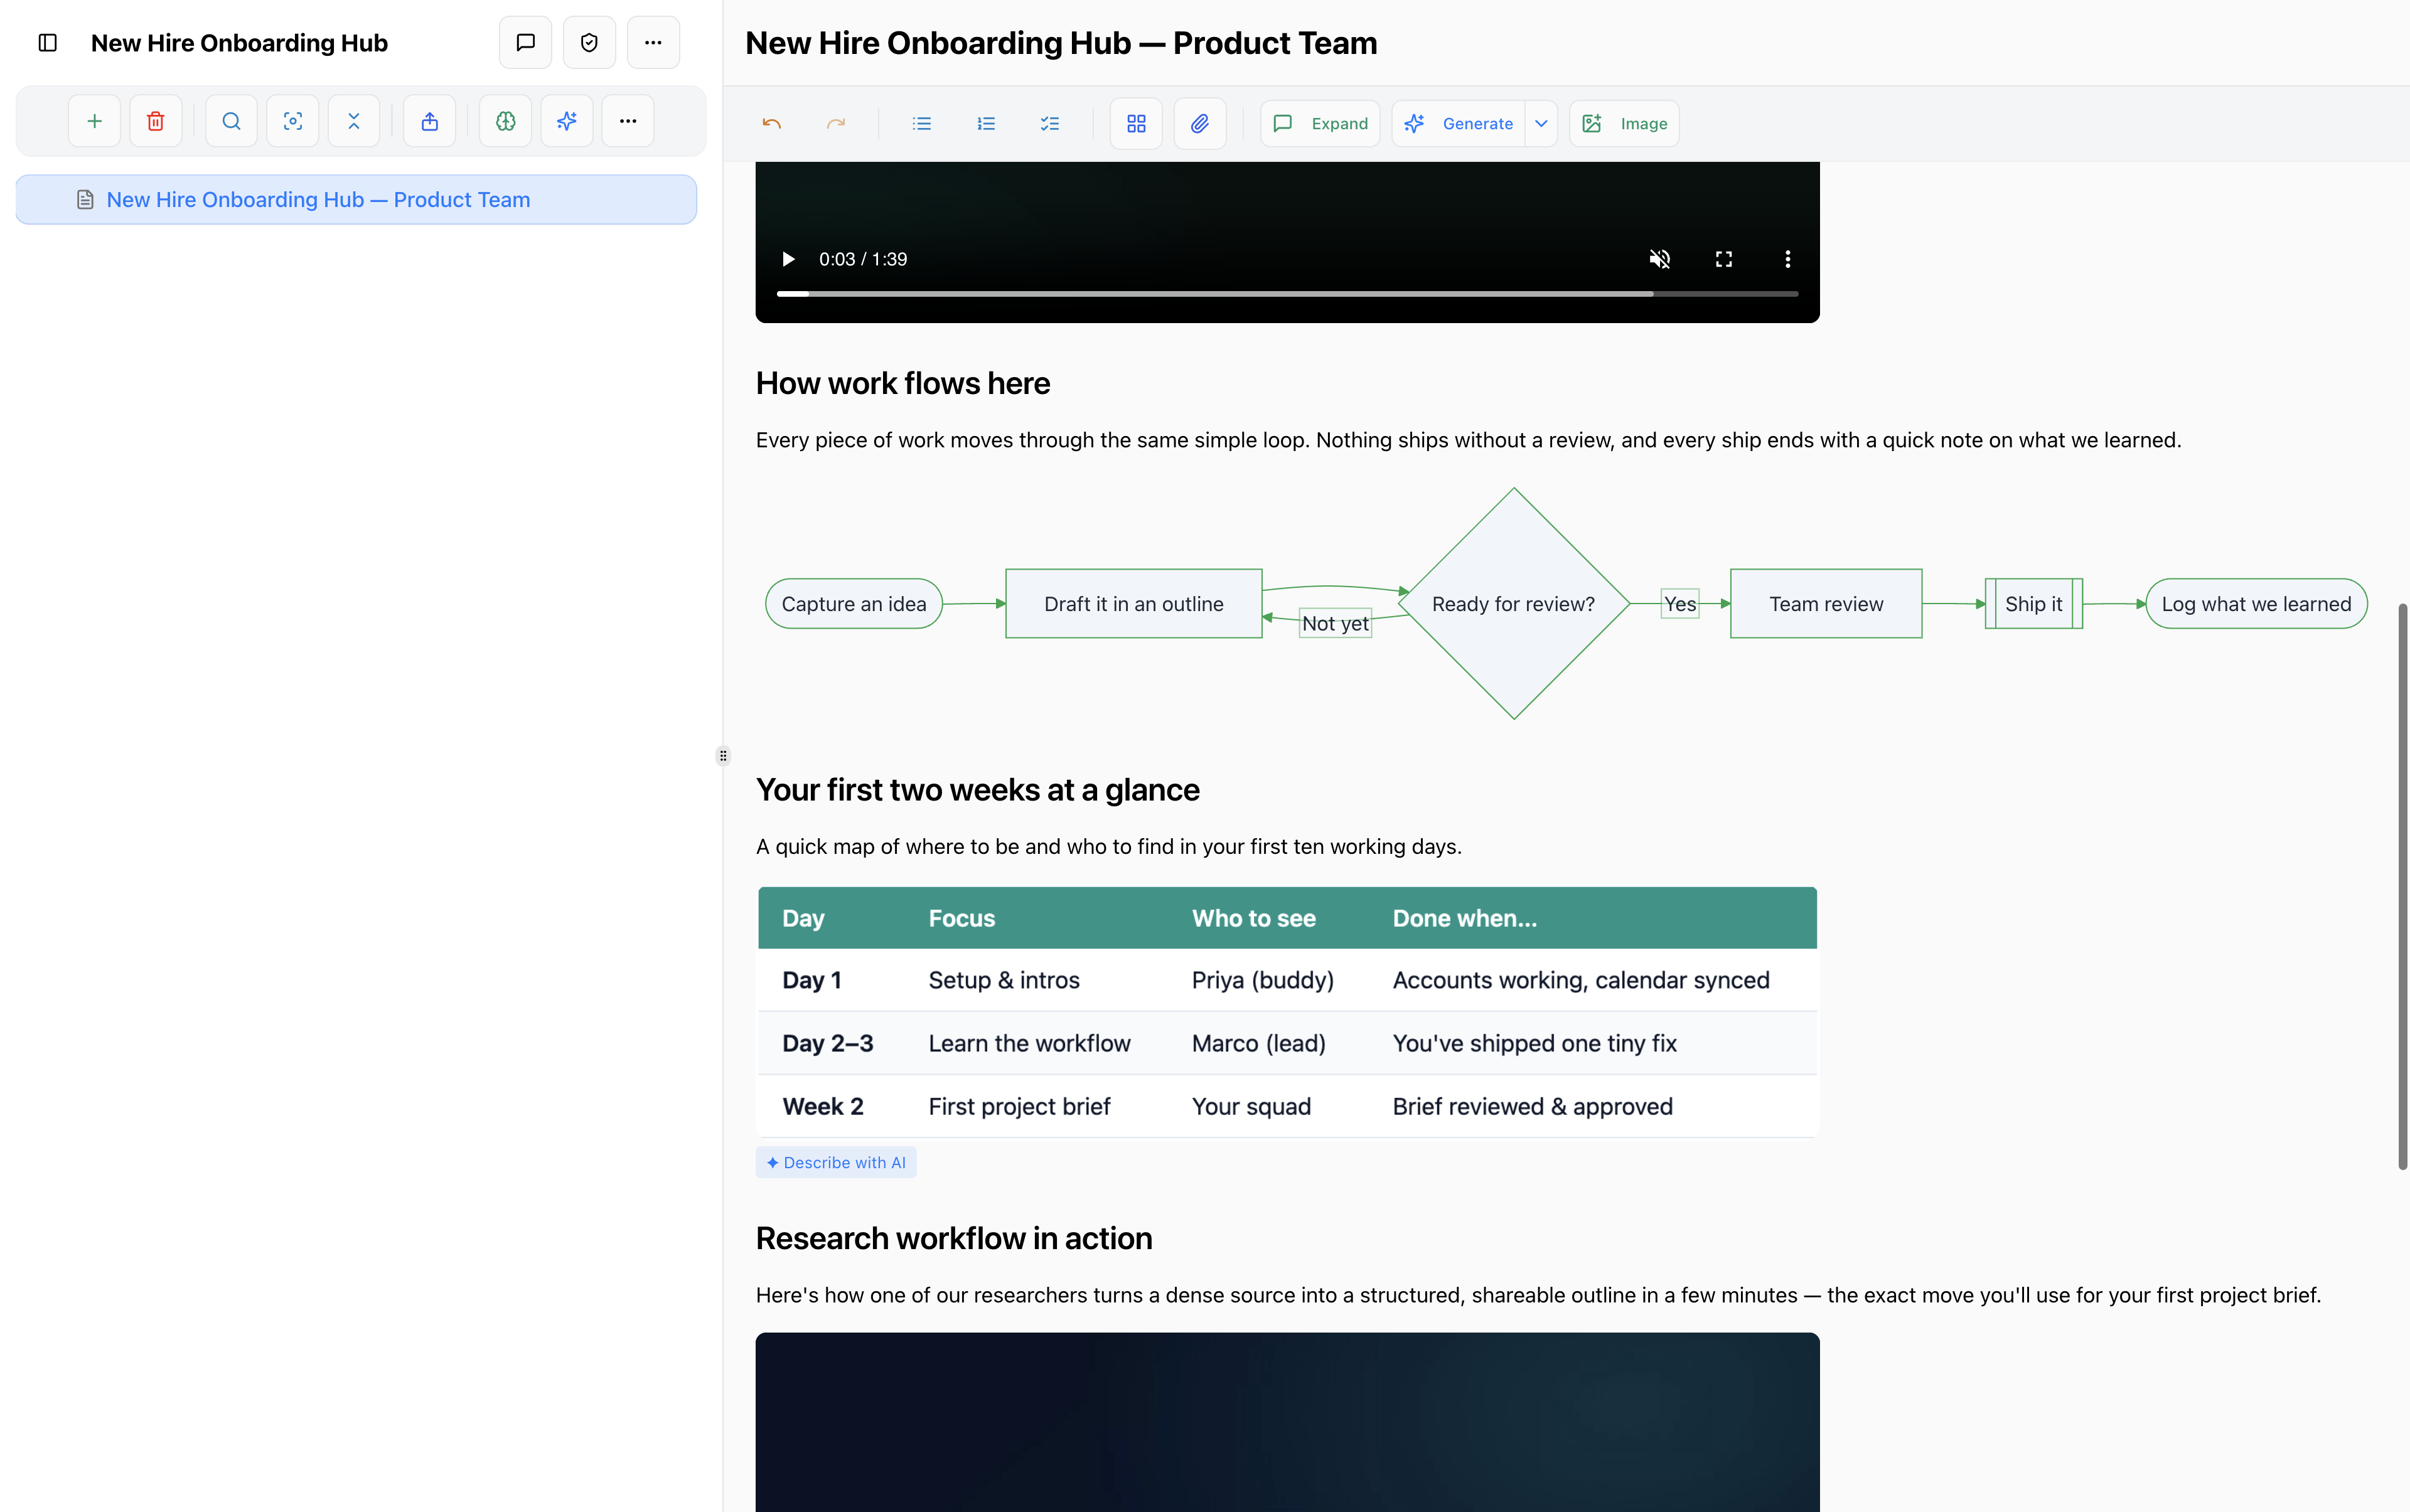Click the Expand button
The image size is (2410, 1512).
tap(1320, 123)
